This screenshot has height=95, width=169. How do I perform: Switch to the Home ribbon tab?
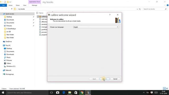point(11,5)
